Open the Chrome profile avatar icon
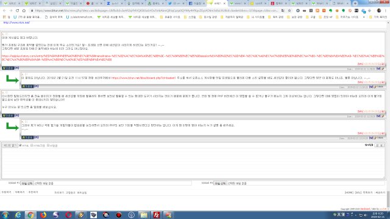The image size is (390, 219). click(x=379, y=11)
